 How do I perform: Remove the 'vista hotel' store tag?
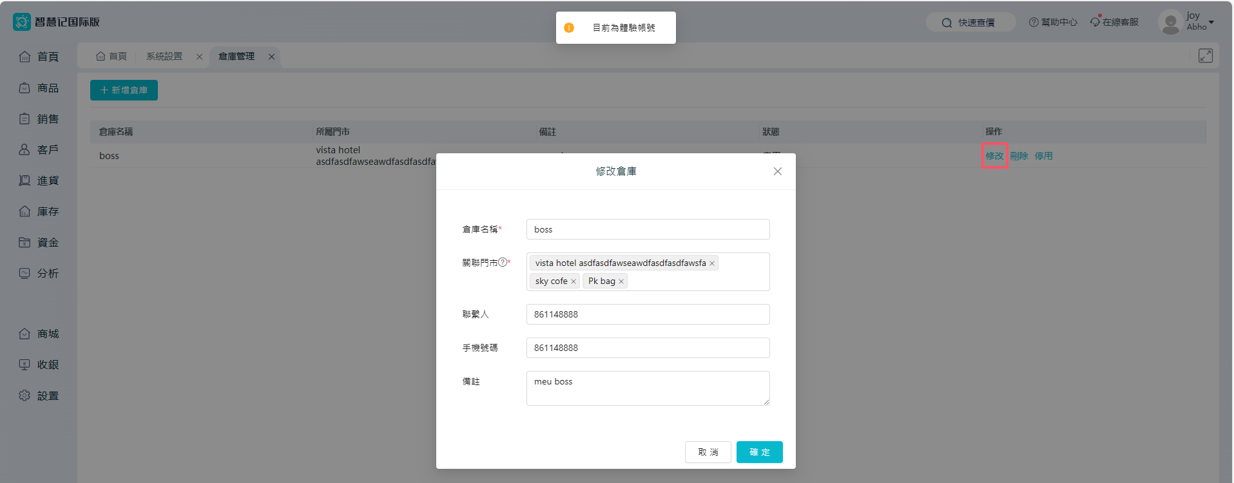tap(712, 263)
